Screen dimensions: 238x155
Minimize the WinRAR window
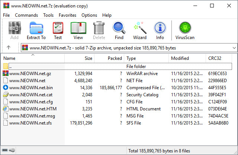click(195, 6)
